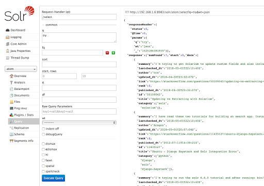This screenshot has height=186, width=264.
Task: Toggle the indent off checkbox
Action: click(x=43, y=129)
